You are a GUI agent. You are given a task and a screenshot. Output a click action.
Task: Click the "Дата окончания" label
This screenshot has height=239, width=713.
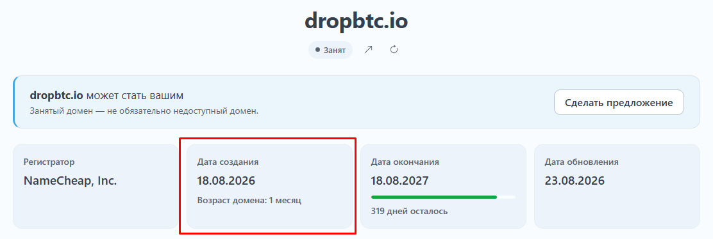click(x=405, y=162)
